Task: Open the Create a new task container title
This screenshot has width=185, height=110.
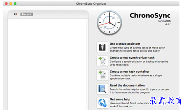Action: [x=130, y=71]
